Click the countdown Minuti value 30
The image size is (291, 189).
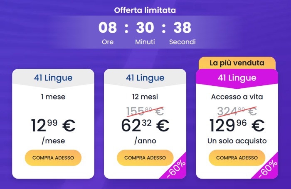tap(145, 28)
